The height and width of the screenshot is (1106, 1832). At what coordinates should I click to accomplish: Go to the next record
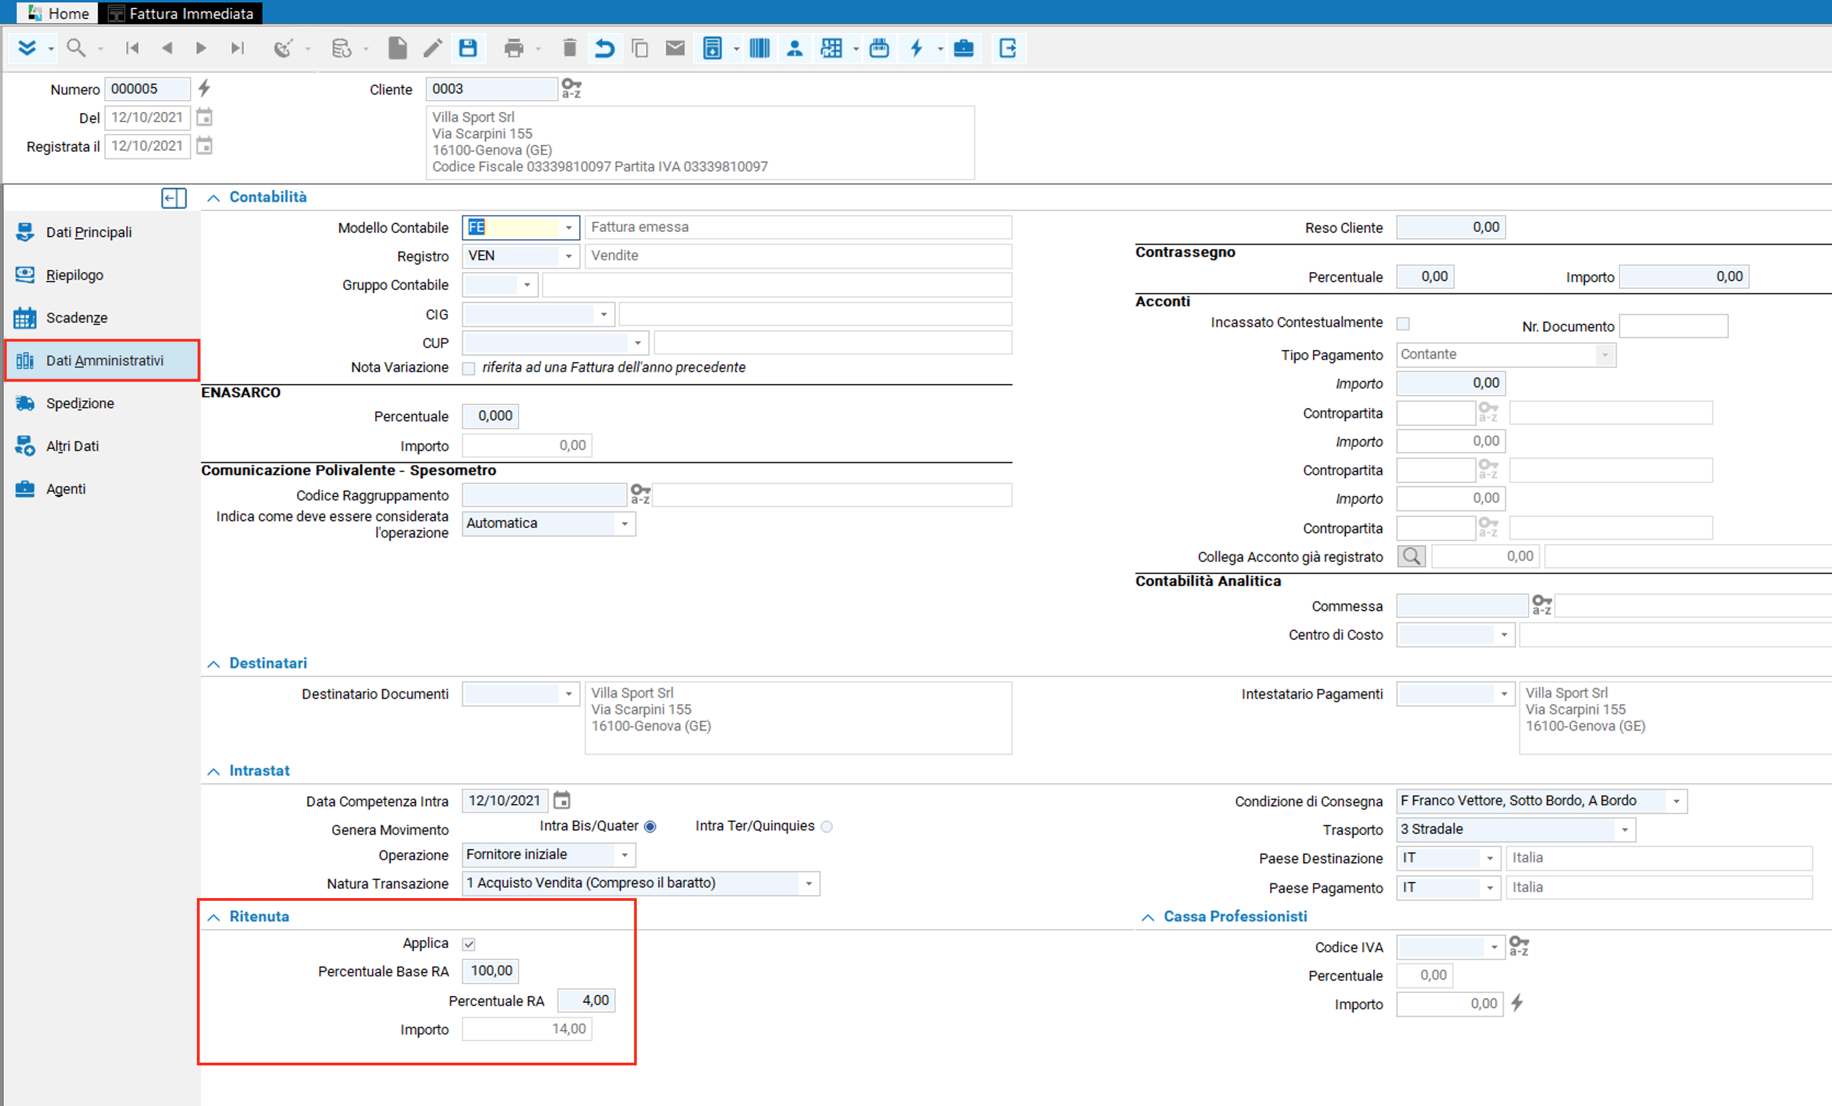point(201,48)
